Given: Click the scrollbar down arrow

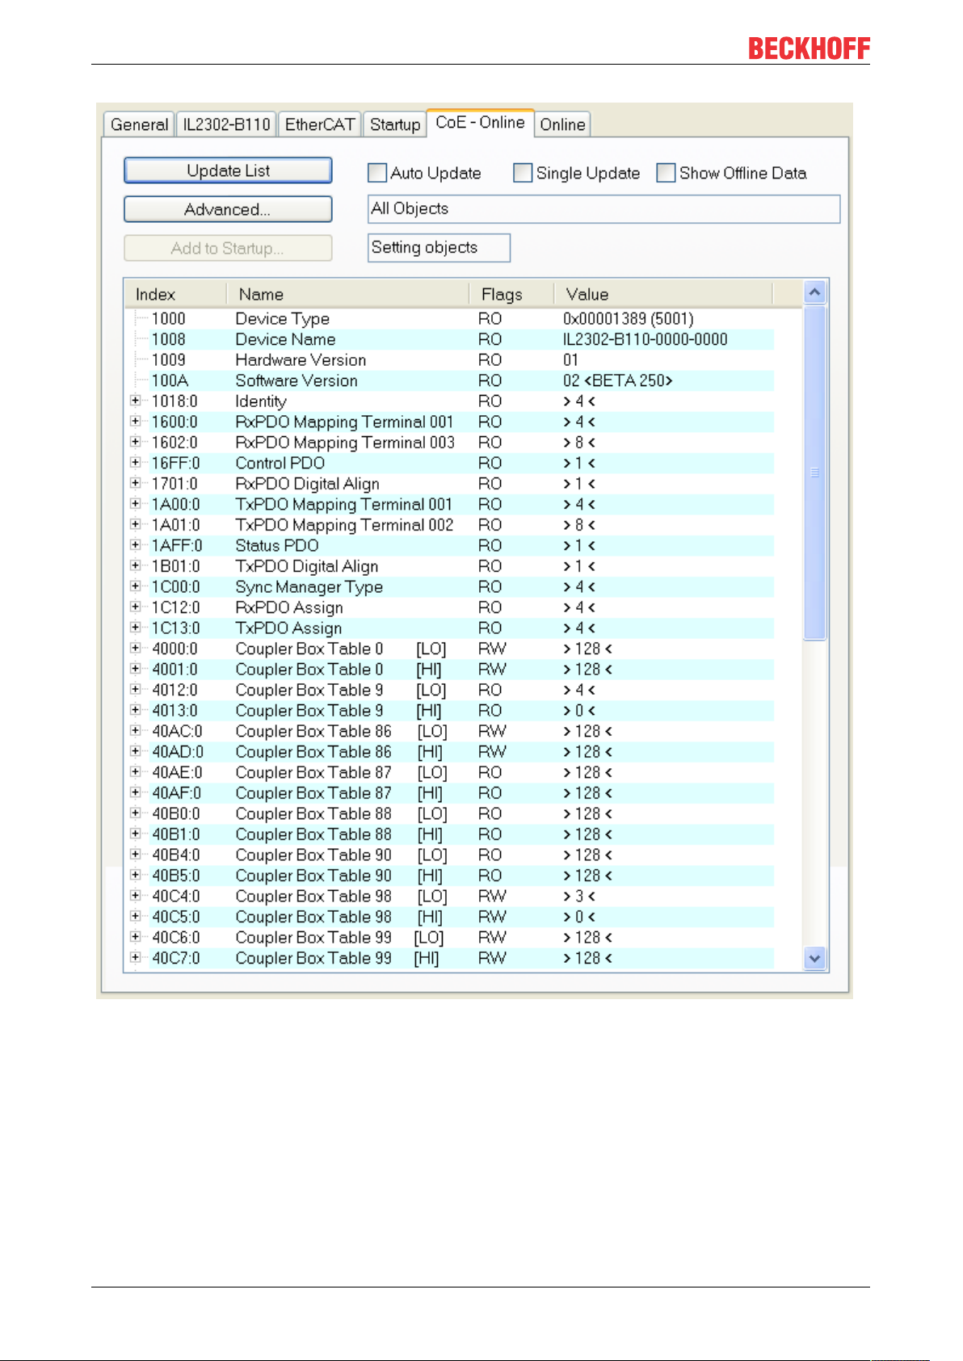Looking at the screenshot, I should (x=814, y=958).
